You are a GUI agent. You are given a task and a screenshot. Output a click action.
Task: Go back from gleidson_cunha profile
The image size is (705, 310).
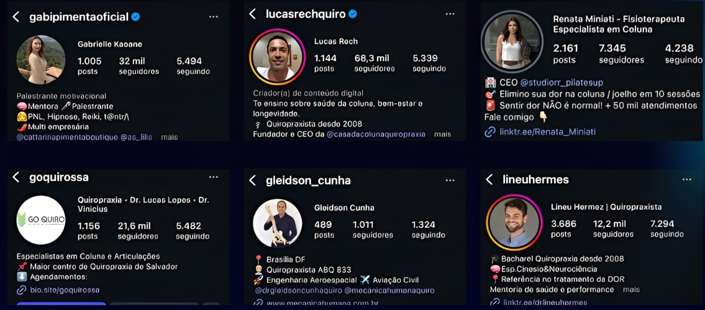point(252,180)
